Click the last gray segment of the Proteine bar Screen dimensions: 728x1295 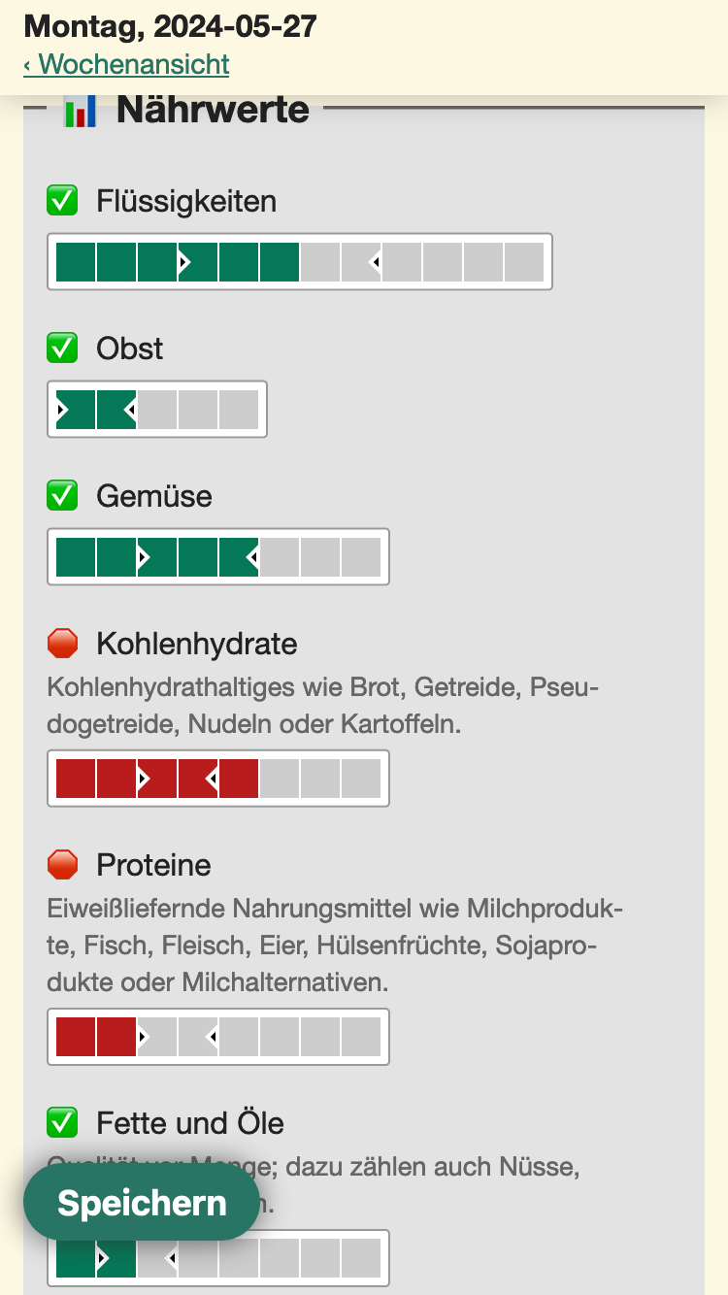tap(361, 1037)
